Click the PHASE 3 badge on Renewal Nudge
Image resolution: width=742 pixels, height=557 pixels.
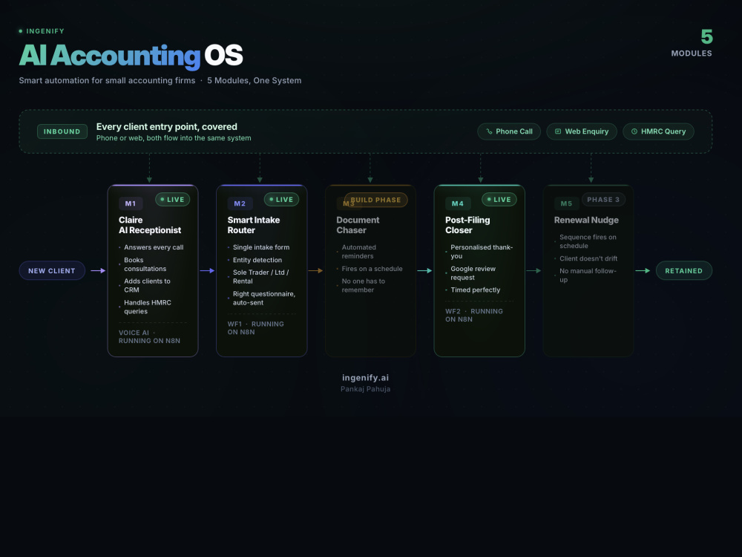point(603,200)
